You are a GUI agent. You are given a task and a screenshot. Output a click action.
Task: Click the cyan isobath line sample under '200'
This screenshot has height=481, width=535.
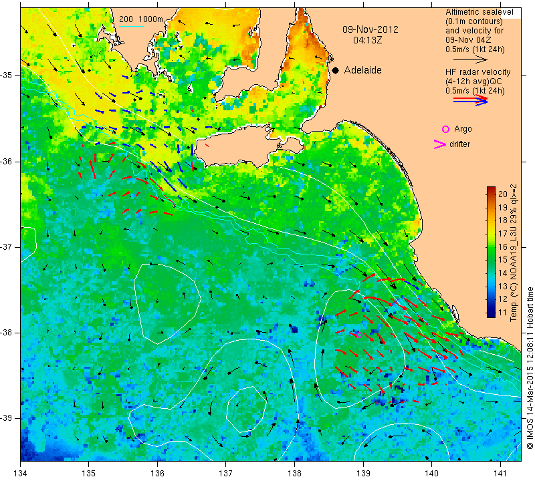132,26
